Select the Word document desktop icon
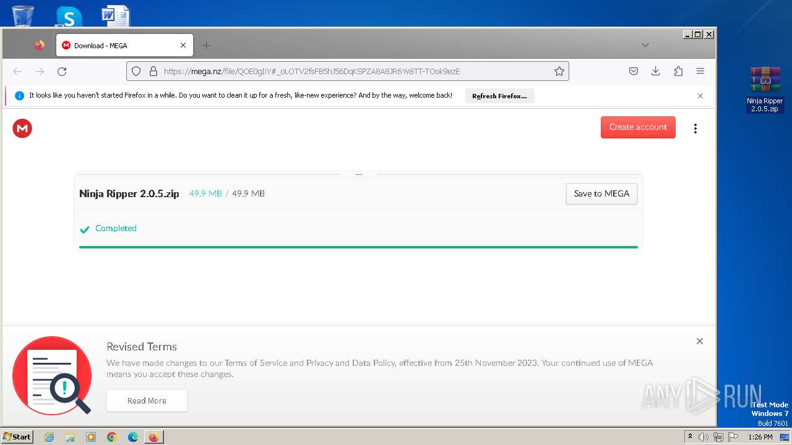This screenshot has height=445, width=792. pyautogui.click(x=116, y=16)
